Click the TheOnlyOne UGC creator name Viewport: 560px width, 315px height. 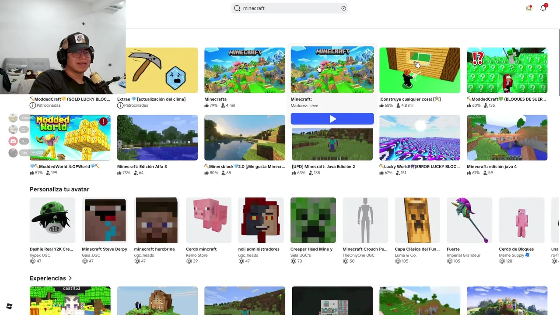point(359,255)
